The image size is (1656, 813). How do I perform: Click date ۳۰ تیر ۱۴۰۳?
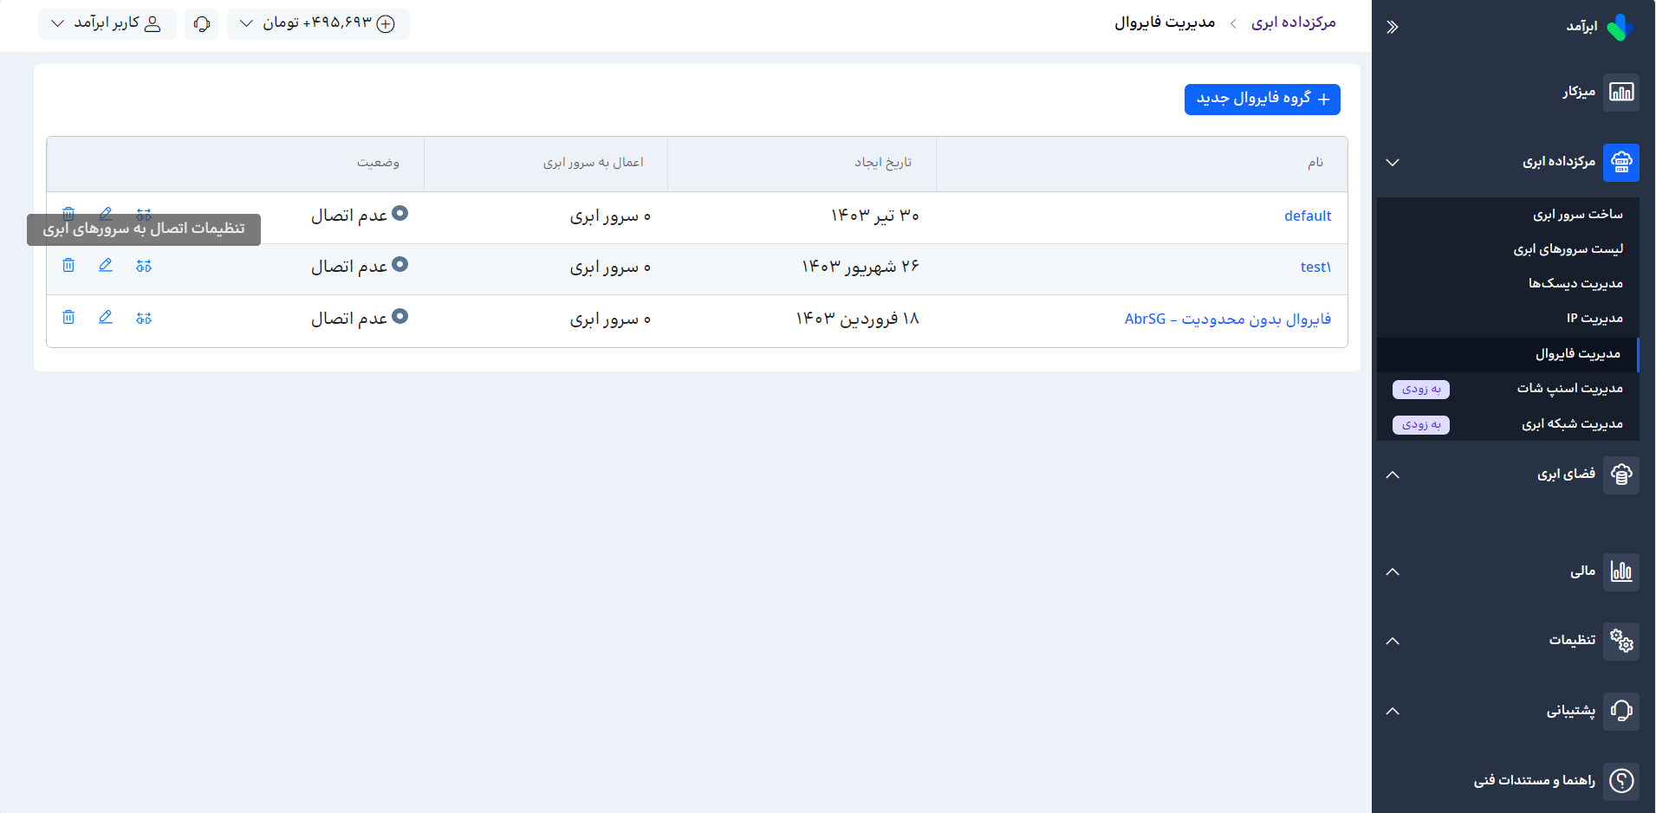[x=875, y=216]
